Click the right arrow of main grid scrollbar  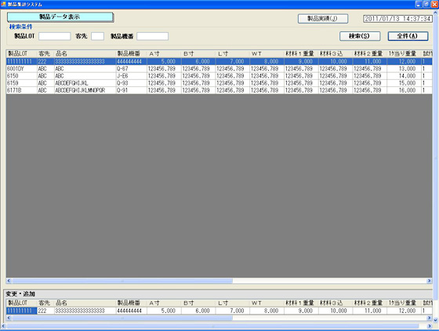point(429,281)
